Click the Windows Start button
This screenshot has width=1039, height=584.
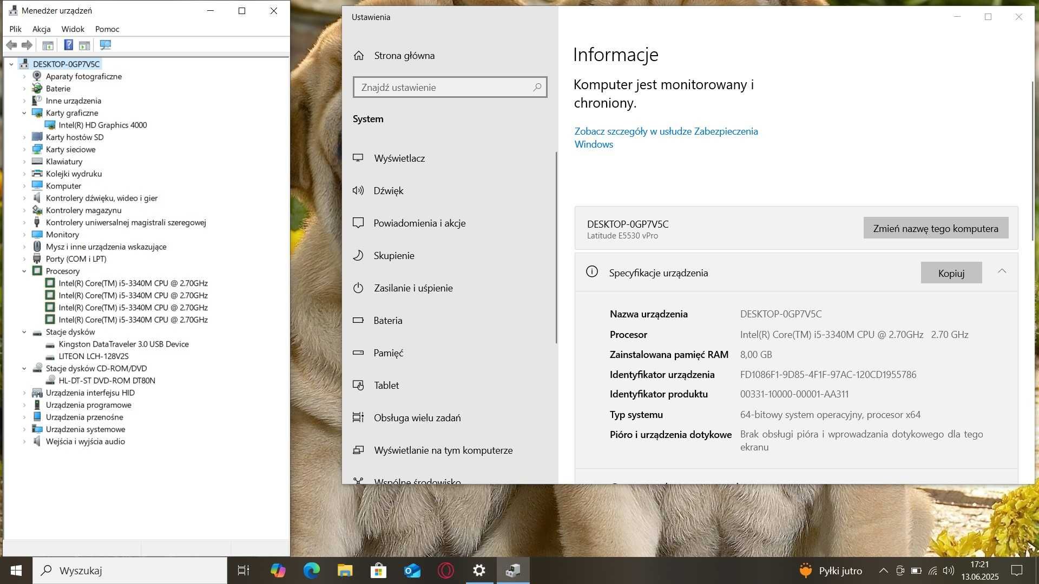coord(16,570)
